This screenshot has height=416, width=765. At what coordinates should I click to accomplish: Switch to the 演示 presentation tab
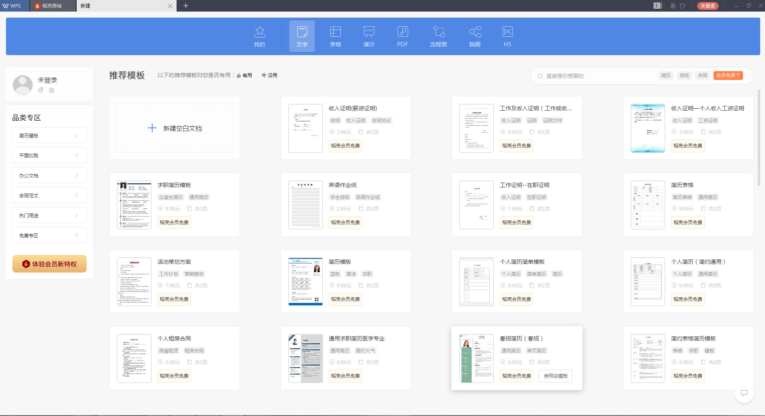[x=369, y=36]
